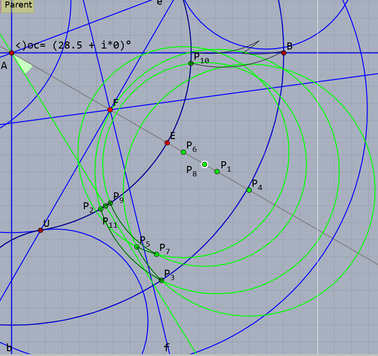Click the green angle marker at A

coord(24,65)
